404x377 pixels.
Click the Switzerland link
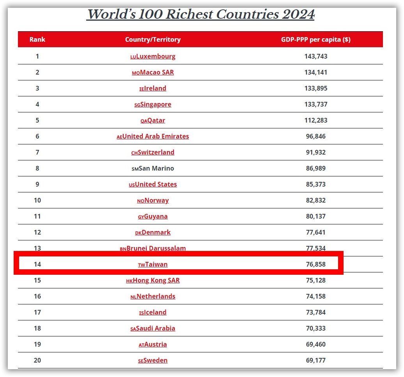pyautogui.click(x=153, y=152)
